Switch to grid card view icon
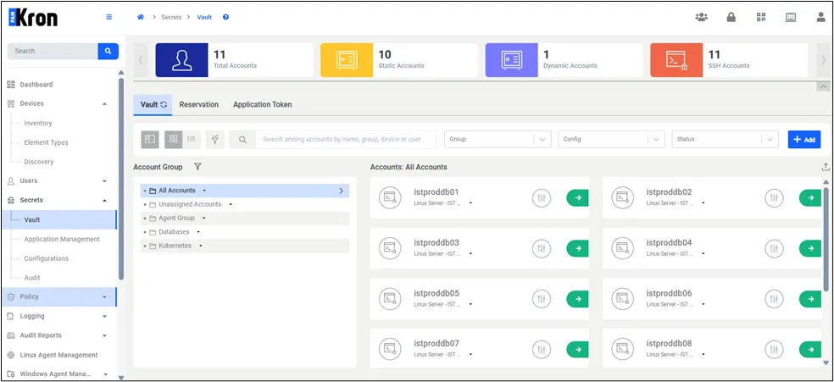Image resolution: width=834 pixels, height=382 pixels. point(174,139)
